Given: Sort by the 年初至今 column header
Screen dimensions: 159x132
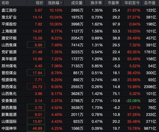Looking at the screenshot, I should [x=132, y=3].
